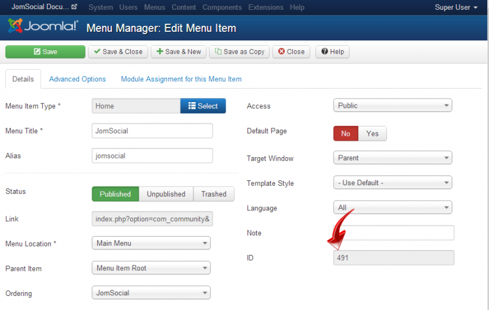The image size is (489, 310).
Task: Expand the Template Style dropdown
Action: tap(392, 182)
